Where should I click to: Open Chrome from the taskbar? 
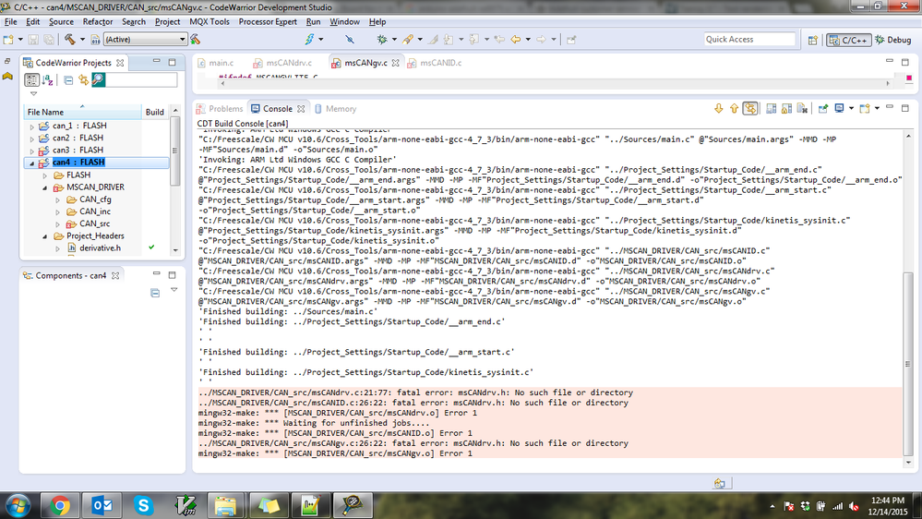(x=59, y=505)
